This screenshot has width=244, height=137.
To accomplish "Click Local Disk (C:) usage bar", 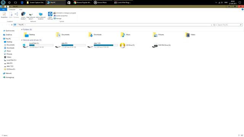I will (41, 45).
